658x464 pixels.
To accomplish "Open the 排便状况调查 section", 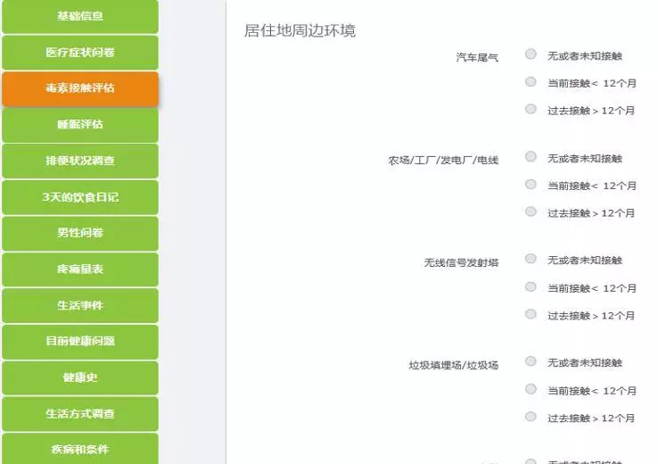I will click(79, 162).
